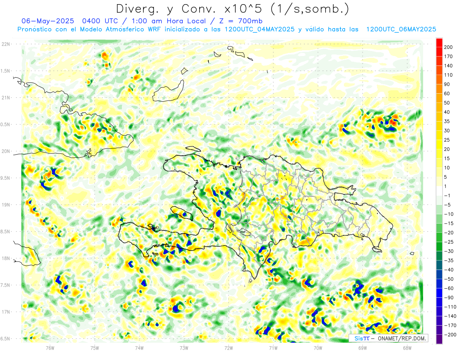Click the positive "200" colorbar value
457x353 pixels.
(x=449, y=47)
